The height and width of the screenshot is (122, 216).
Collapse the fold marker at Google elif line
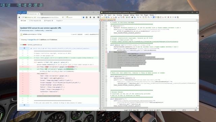click(x=106, y=45)
